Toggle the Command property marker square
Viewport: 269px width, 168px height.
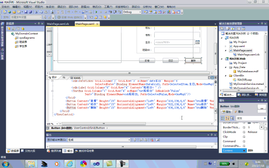click(244, 141)
